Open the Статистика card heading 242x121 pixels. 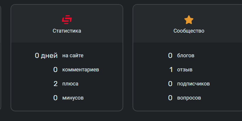click(x=67, y=31)
